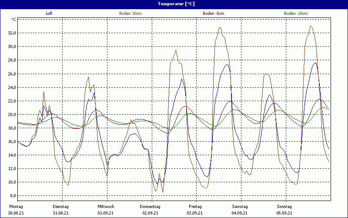Click the 20,0 y-axis value
This screenshot has width=348, height=218.
pyautogui.click(x=11, y=115)
